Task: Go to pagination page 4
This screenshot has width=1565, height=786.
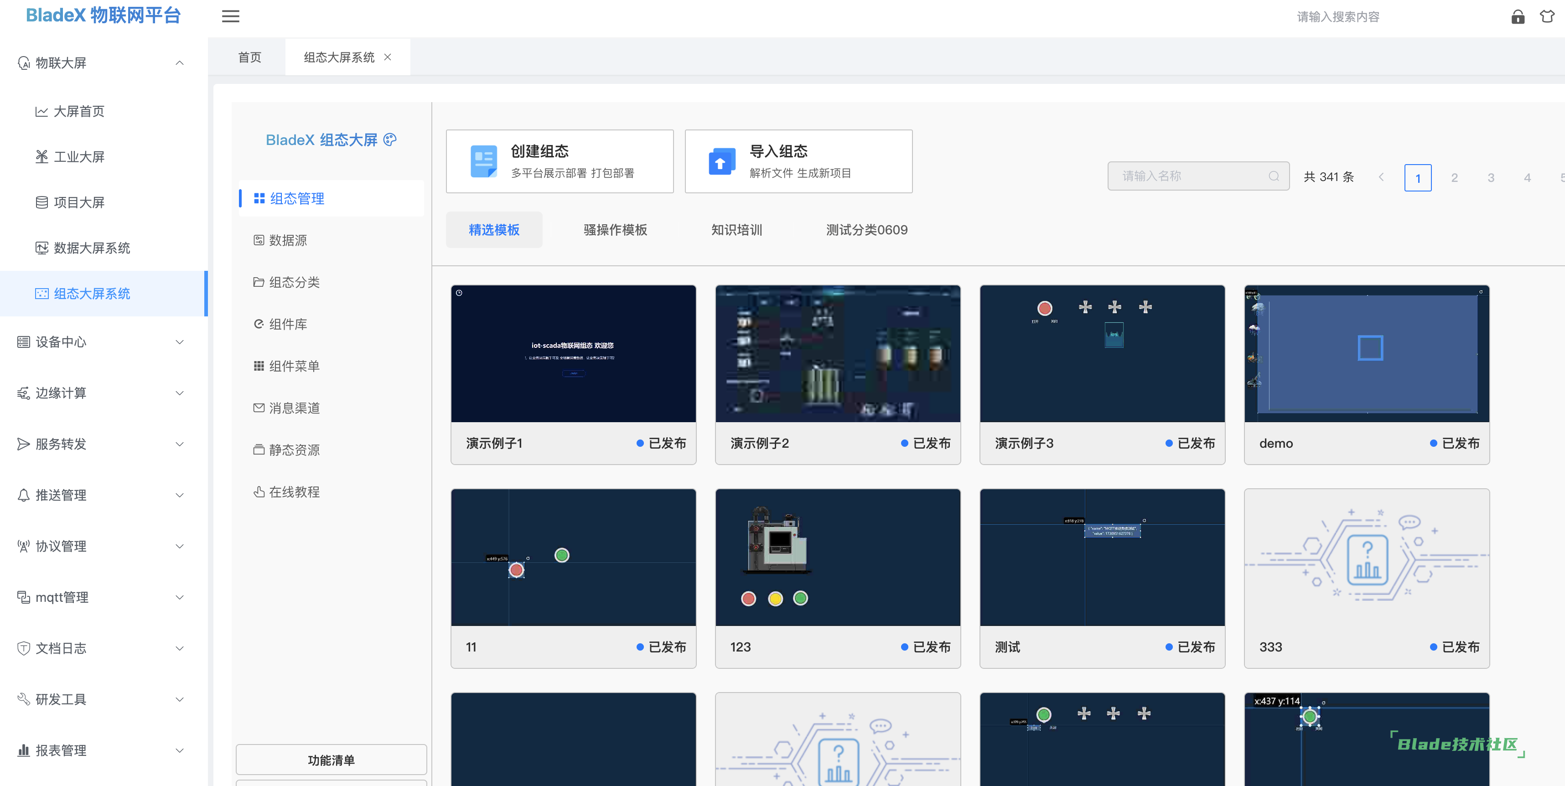Action: pyautogui.click(x=1527, y=177)
